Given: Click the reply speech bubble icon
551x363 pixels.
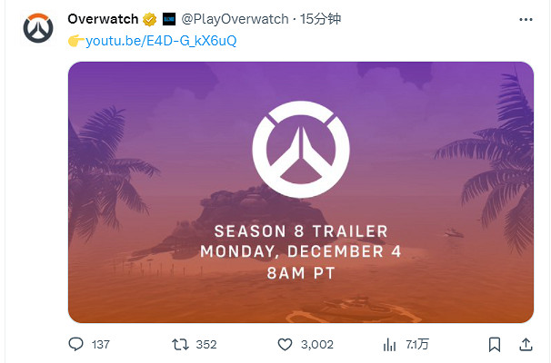Looking at the screenshot, I should (x=76, y=345).
